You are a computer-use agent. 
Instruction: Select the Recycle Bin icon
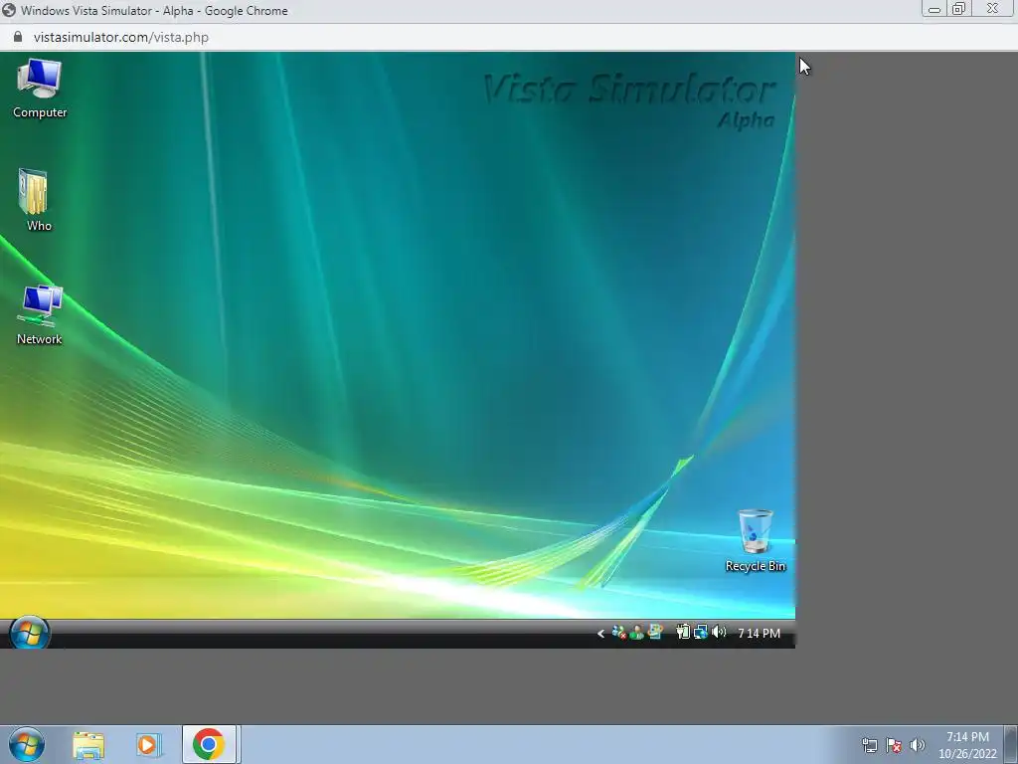click(x=756, y=540)
